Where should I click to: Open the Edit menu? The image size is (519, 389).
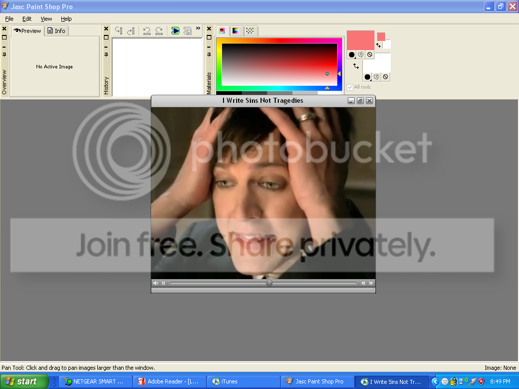(x=27, y=19)
